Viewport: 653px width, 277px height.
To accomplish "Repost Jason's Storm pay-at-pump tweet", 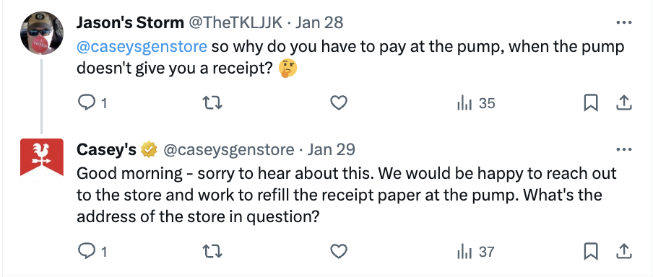I will click(212, 102).
